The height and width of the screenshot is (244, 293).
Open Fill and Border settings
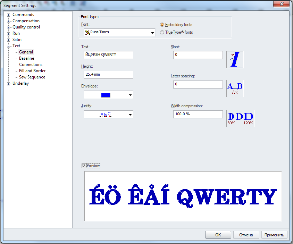point(32,71)
